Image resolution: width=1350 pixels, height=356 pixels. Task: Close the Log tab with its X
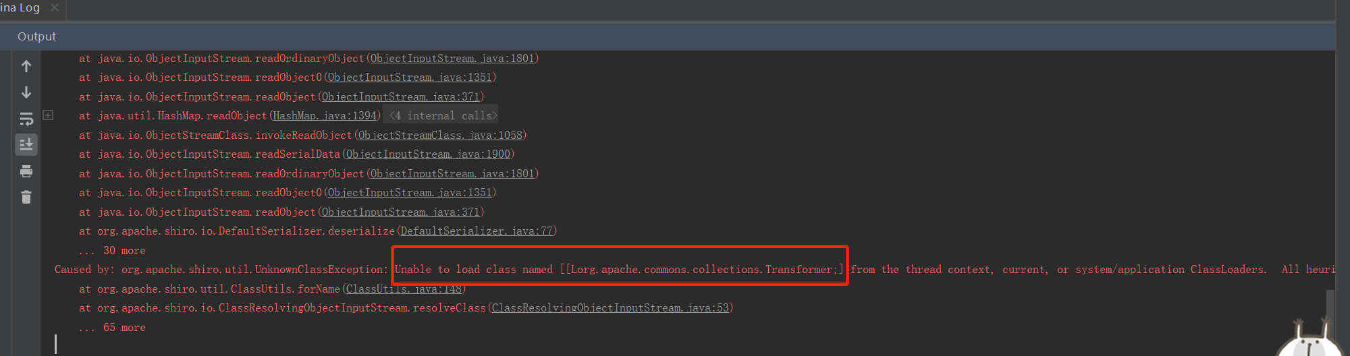[55, 7]
